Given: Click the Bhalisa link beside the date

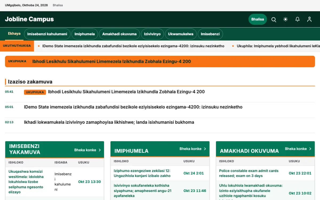Looking at the screenshot, I should (x=58, y=5).
